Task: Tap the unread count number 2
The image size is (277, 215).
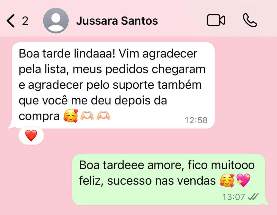Action: pyautogui.click(x=25, y=21)
